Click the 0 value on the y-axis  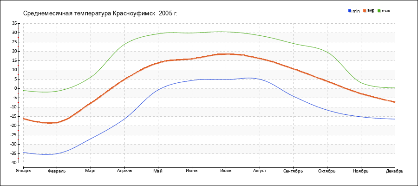[15, 88]
